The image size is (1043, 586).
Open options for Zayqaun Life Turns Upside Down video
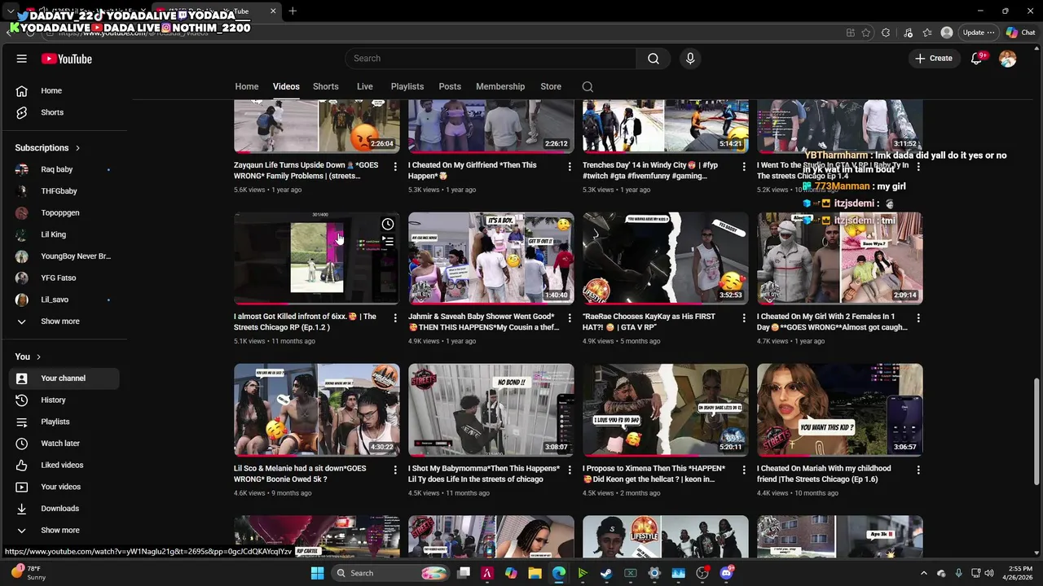click(395, 166)
